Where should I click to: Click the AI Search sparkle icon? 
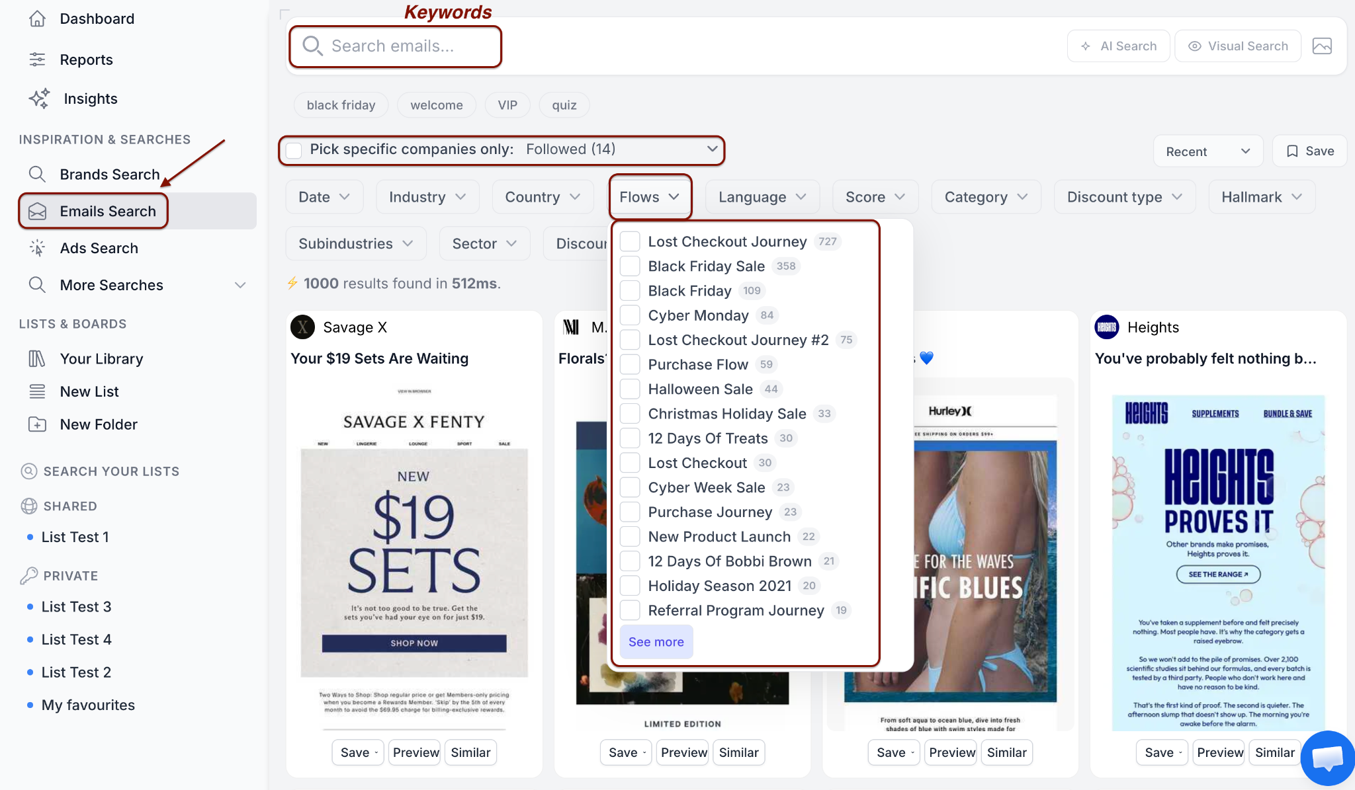[x=1086, y=46]
